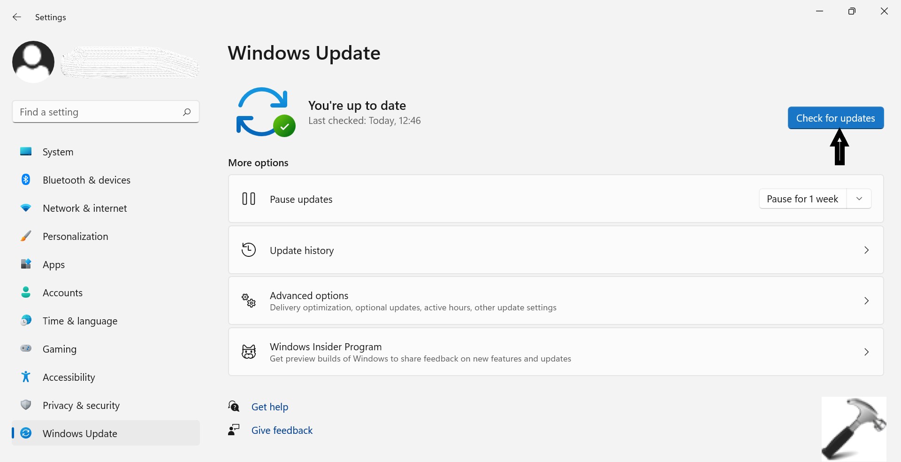Viewport: 901px width, 462px height.
Task: Click the Accessibility figure icon
Action: click(x=26, y=377)
